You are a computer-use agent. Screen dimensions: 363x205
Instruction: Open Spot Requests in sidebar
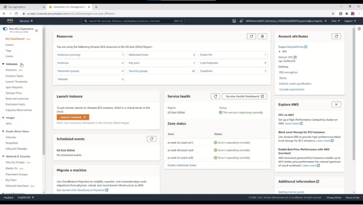[14, 87]
